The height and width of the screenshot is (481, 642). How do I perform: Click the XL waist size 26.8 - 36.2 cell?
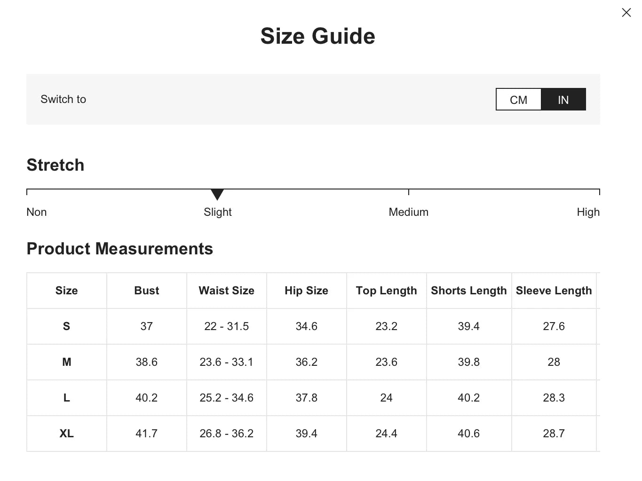coord(226,434)
